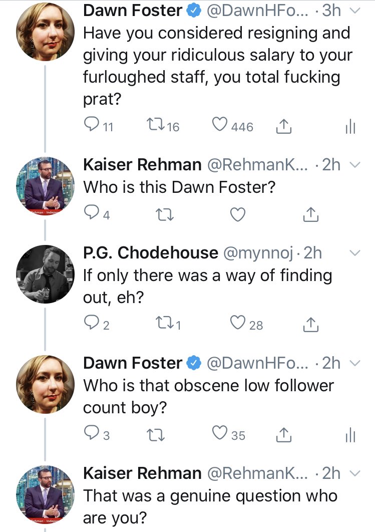
Task: Open the dropdown arrow on Dawn Foster's first tweet
Action: tap(354, 11)
